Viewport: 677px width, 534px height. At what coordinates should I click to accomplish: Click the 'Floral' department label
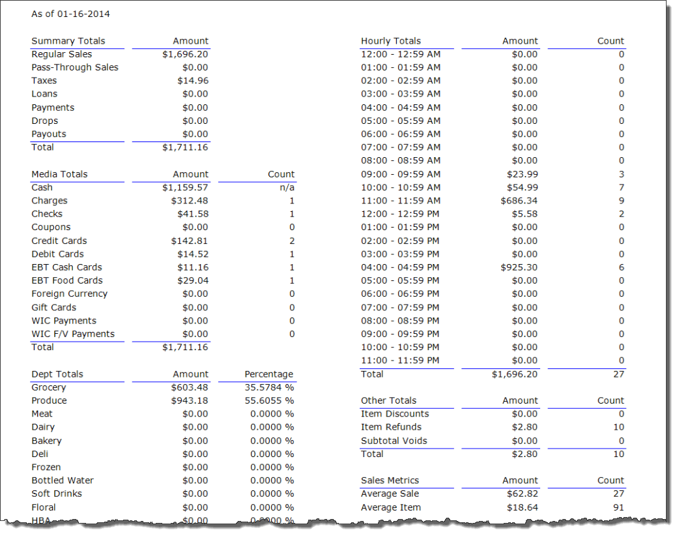44,508
